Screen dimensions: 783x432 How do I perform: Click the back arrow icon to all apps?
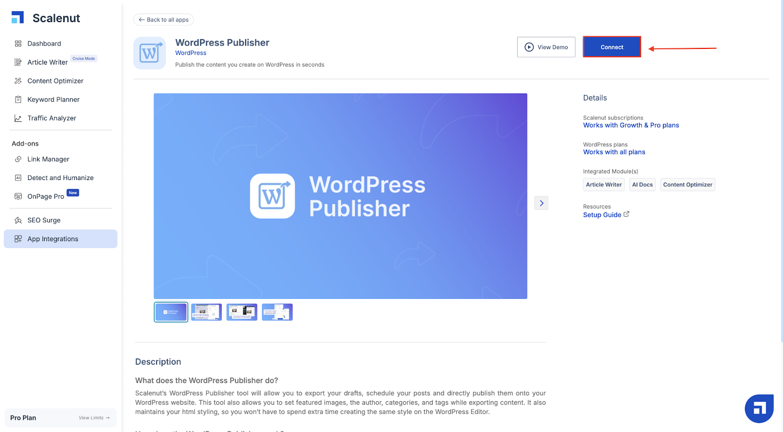click(141, 20)
